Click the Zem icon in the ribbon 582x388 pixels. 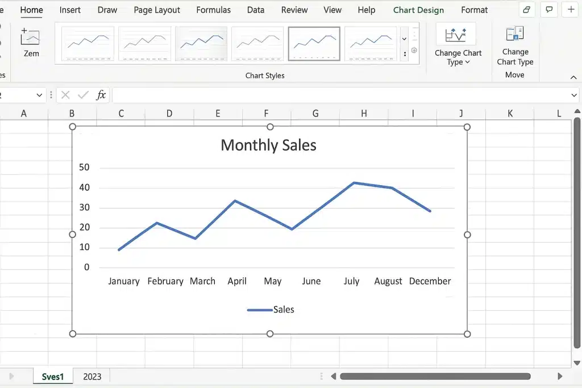31,37
